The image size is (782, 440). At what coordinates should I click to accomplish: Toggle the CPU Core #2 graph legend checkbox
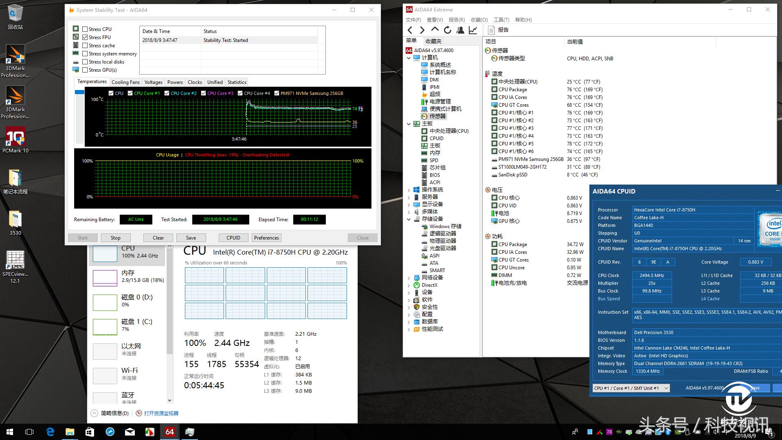coord(166,93)
